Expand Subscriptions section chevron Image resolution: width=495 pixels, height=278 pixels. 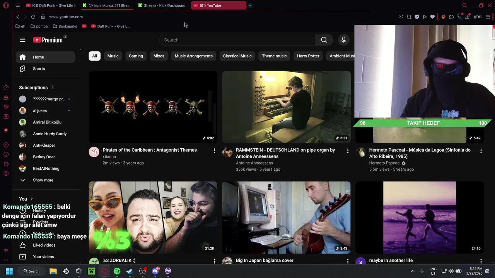click(x=52, y=88)
